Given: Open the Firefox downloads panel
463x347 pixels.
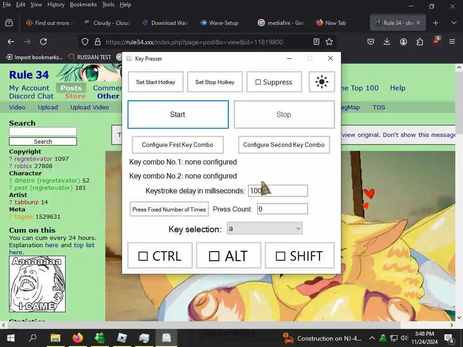Looking at the screenshot, I should 387,42.
